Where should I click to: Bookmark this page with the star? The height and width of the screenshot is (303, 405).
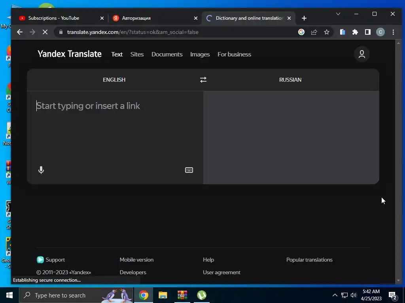click(x=327, y=32)
